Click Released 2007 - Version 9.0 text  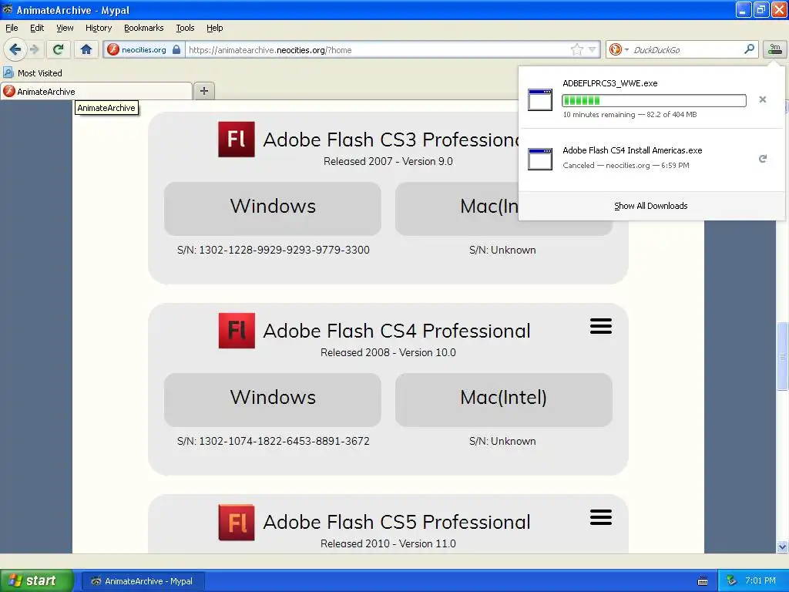pyautogui.click(x=388, y=161)
